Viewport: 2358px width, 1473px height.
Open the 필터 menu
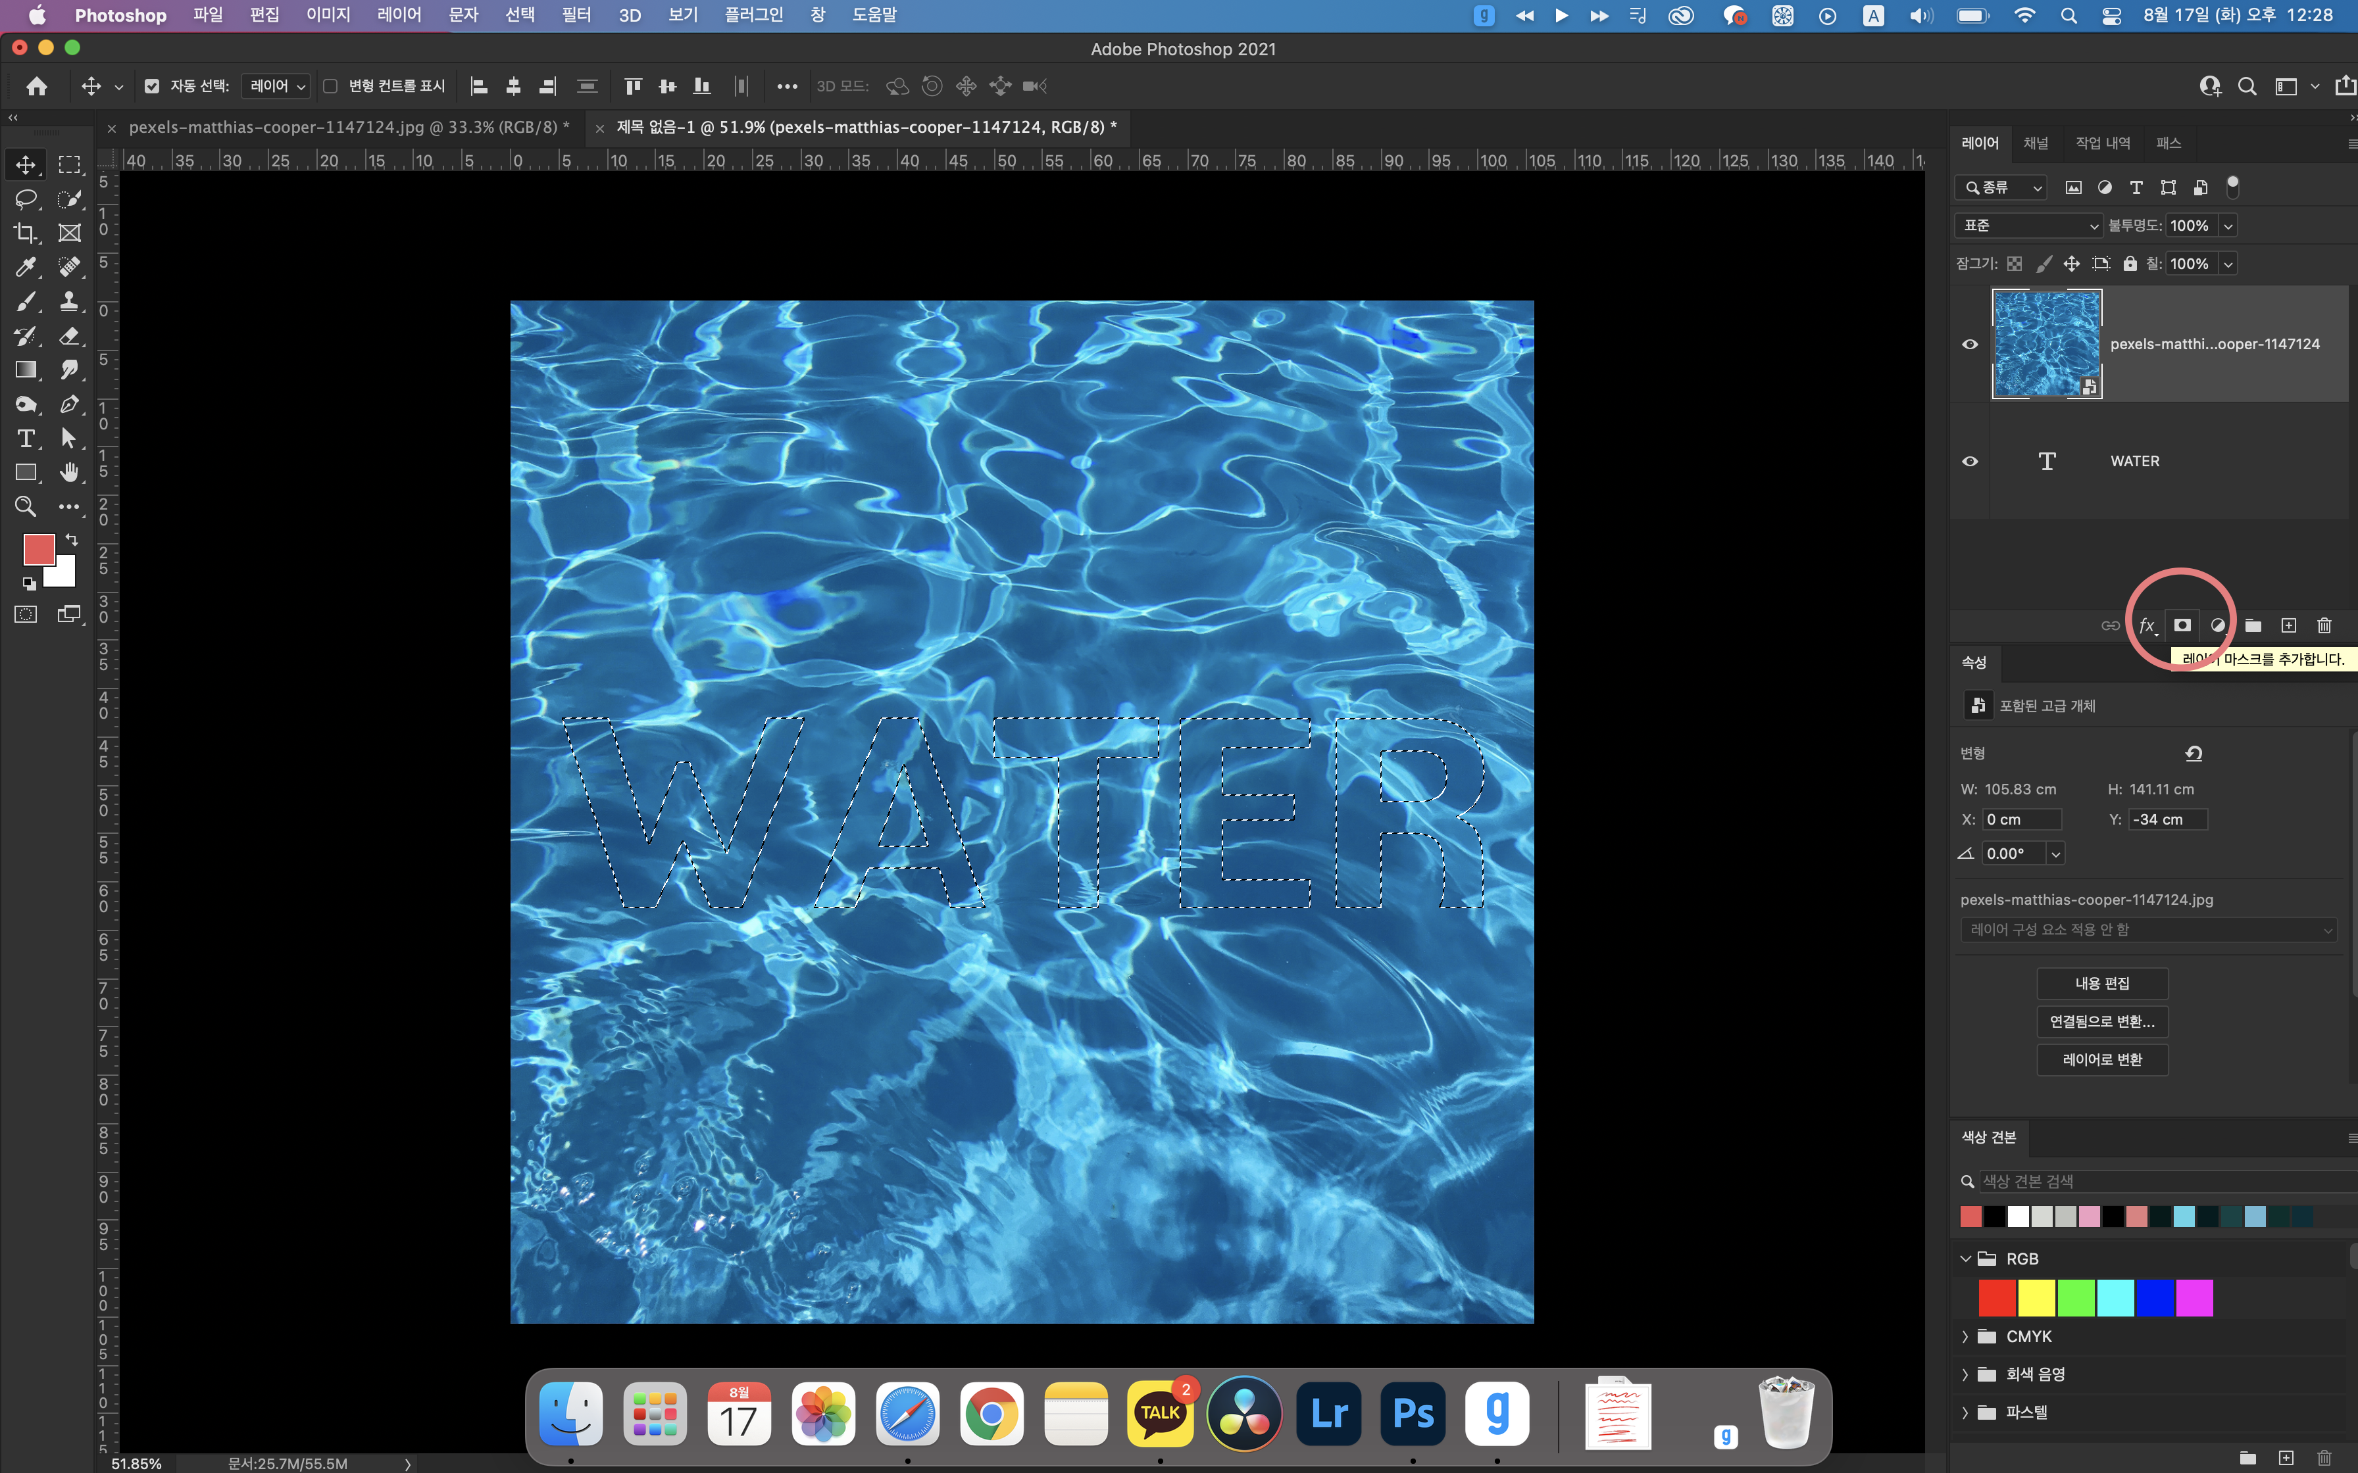(576, 16)
